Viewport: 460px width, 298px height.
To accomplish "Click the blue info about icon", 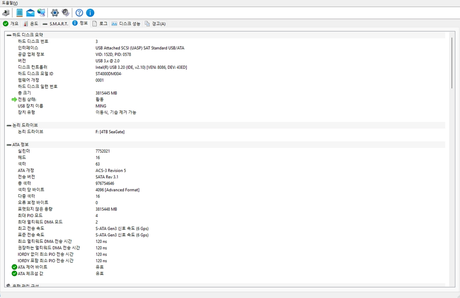I will tap(90, 13).
